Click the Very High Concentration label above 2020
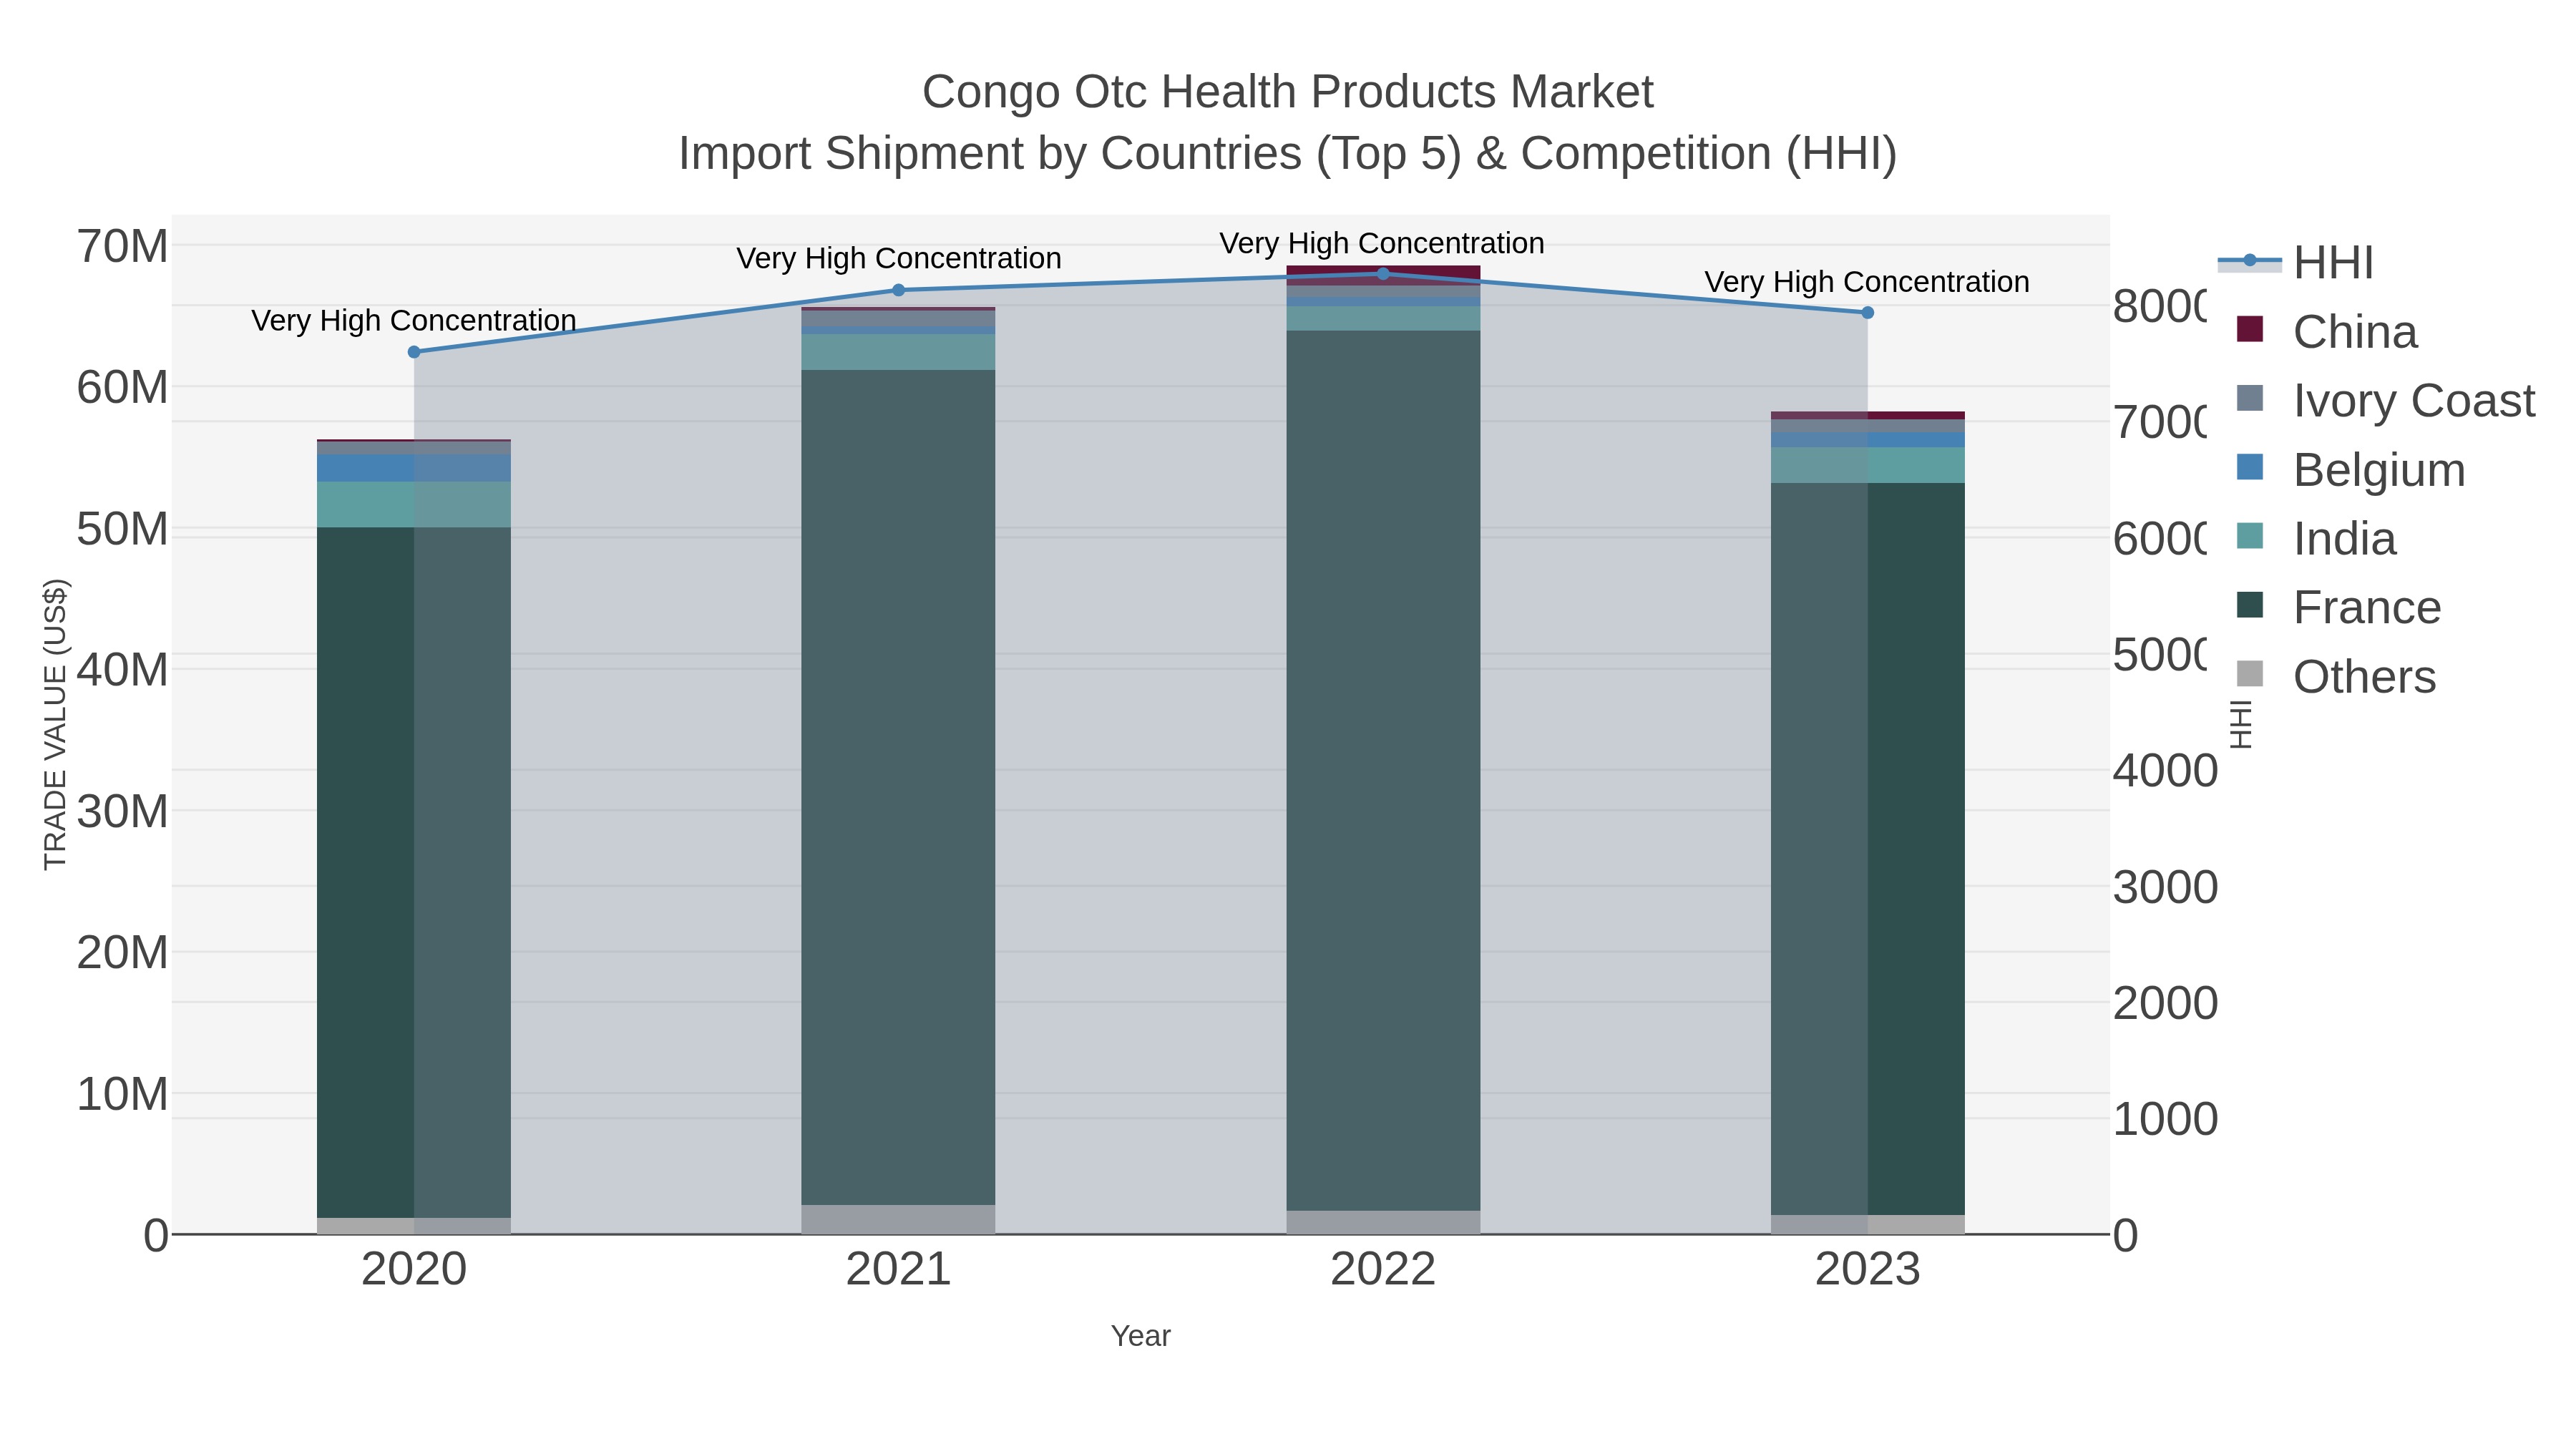Viewport: 2576px width, 1449px height. coord(414,320)
